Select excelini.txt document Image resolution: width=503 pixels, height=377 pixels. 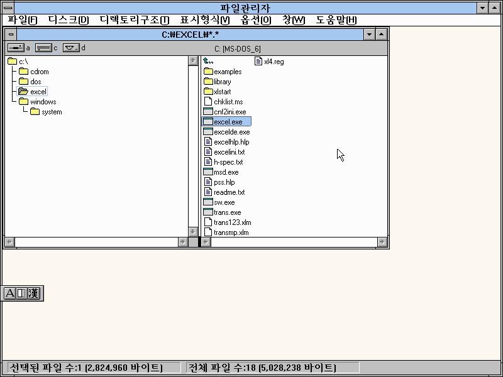(224, 152)
